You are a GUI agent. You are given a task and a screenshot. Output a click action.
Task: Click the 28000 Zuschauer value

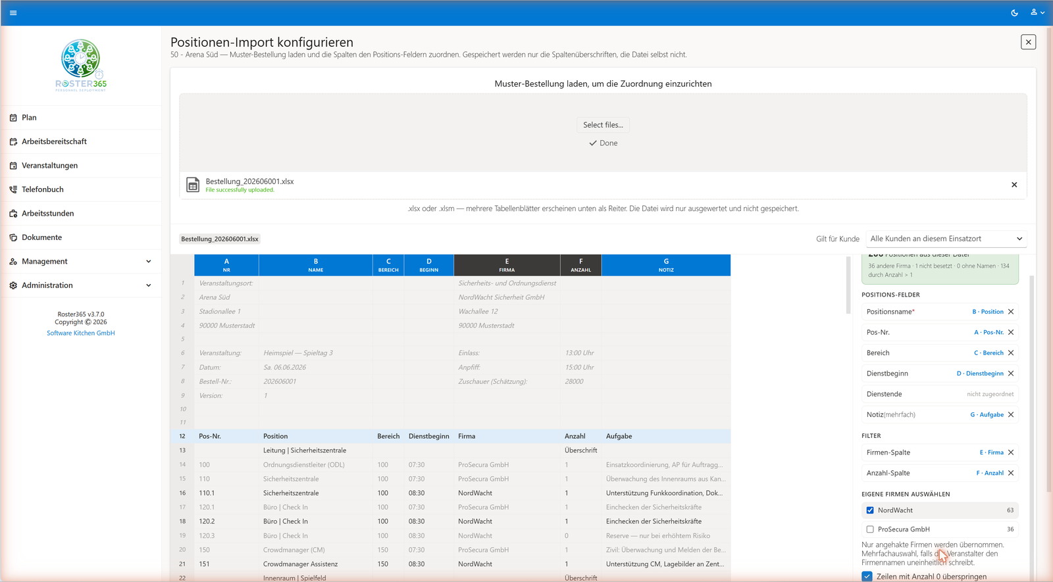point(580,381)
